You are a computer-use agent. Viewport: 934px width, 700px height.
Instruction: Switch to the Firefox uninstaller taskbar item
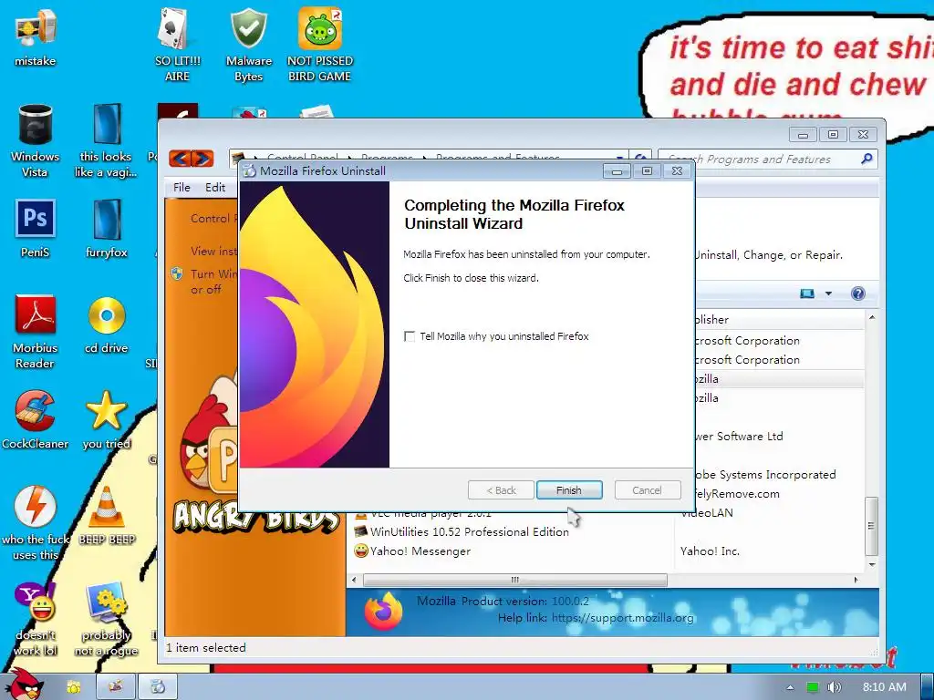click(158, 686)
